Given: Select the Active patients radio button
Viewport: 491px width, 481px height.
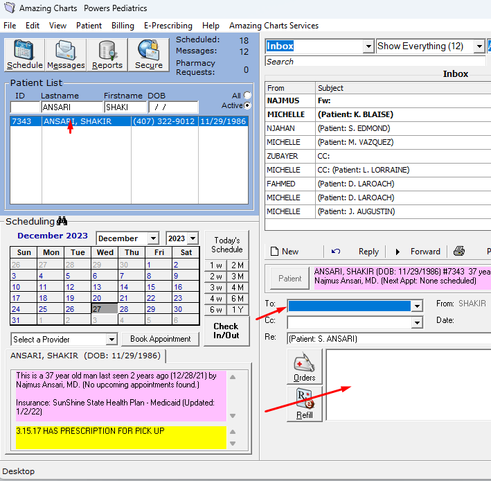Looking at the screenshot, I should point(247,105).
